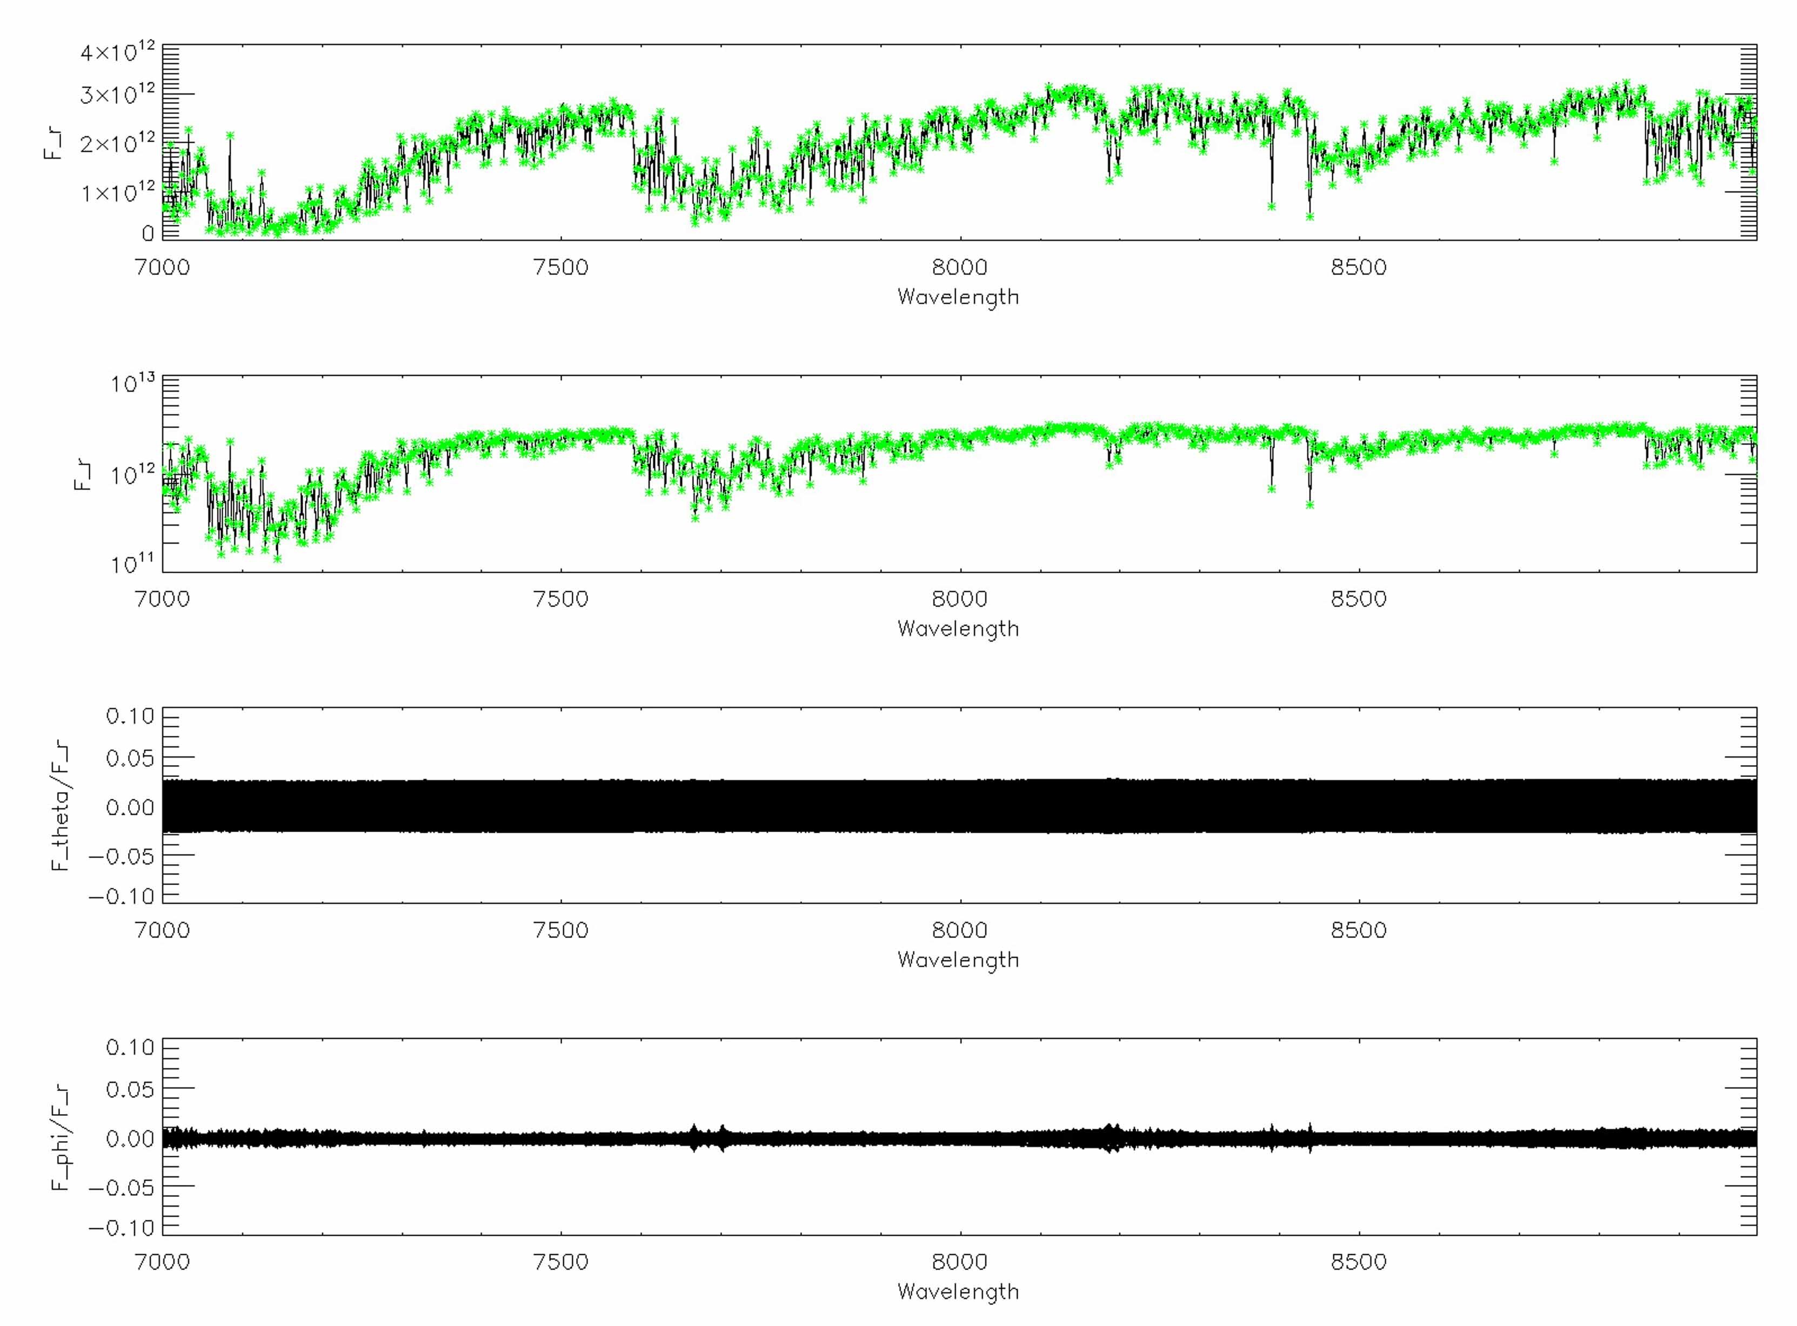Click 7500 tick below the log F_r plot
The height and width of the screenshot is (1326, 1797).
pos(561,599)
